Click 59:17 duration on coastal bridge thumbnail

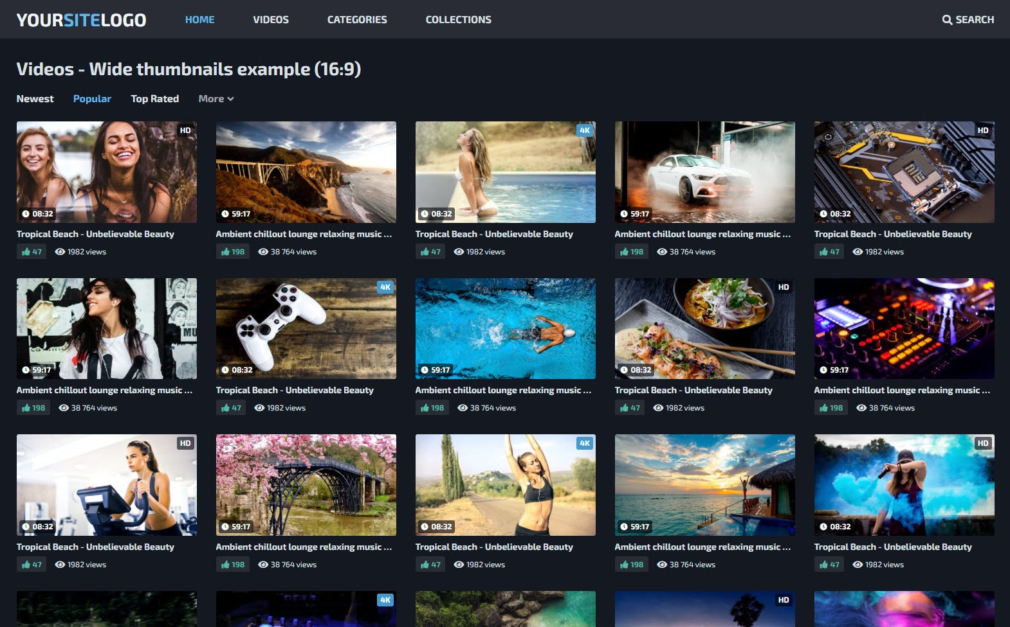click(x=236, y=214)
